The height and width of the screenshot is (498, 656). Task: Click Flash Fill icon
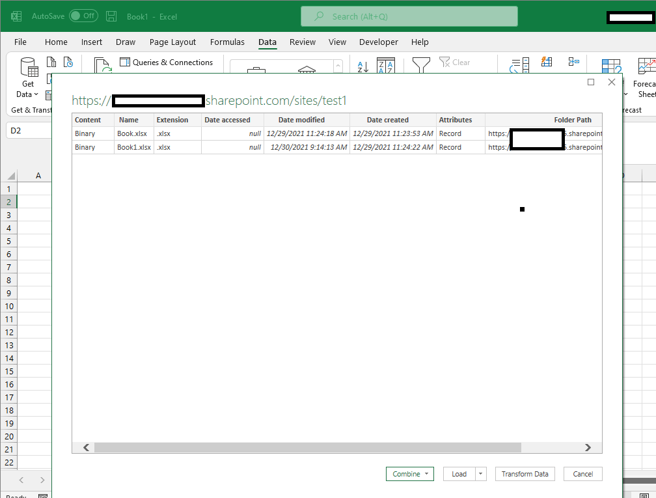[x=547, y=62]
